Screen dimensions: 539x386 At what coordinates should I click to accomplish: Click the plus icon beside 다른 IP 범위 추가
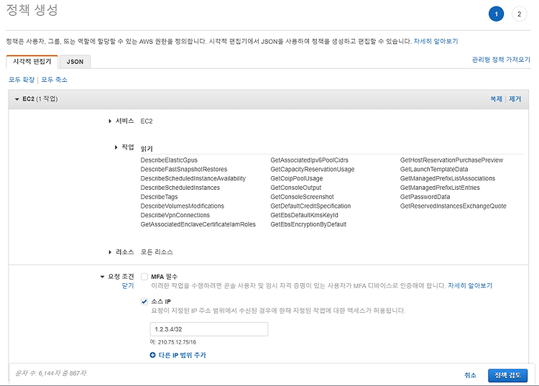click(x=152, y=355)
